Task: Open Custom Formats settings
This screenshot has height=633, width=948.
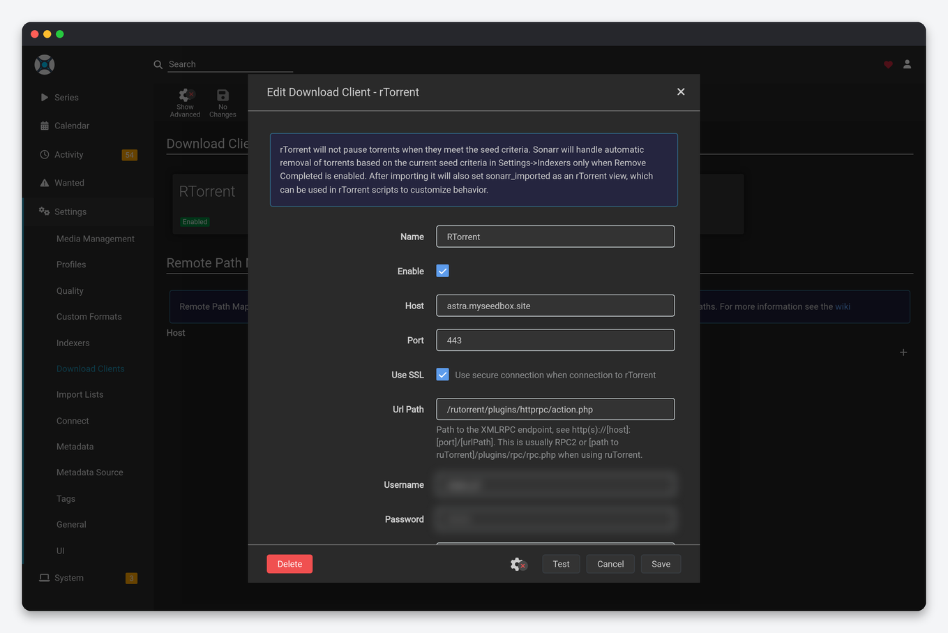Action: 89,317
